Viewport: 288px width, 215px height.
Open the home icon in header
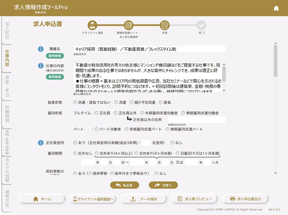coord(276,8)
